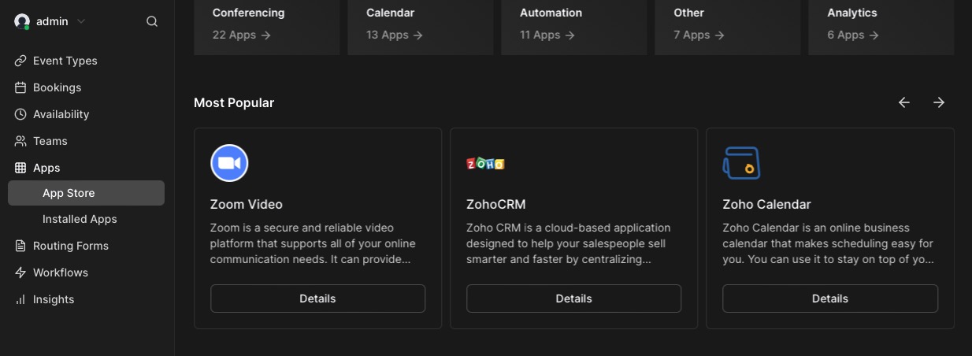Click the Zoom Video camera logo
The width and height of the screenshot is (972, 356).
229,163
